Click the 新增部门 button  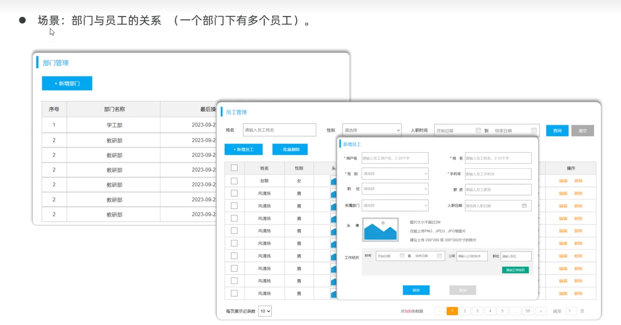[x=67, y=83]
